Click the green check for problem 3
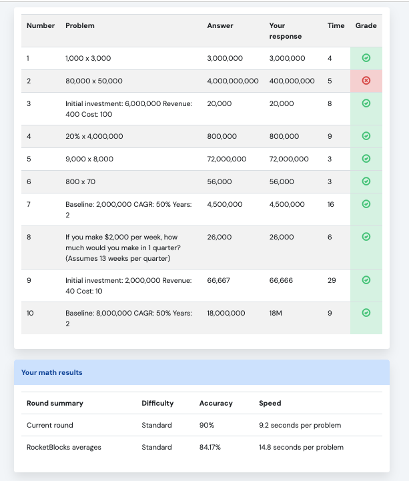Screen dimensions: 409x481 click(x=366, y=103)
